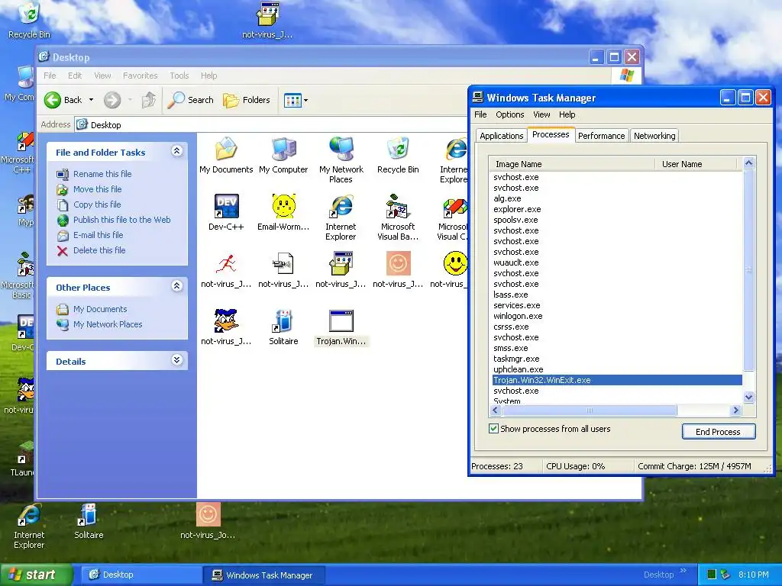Select the not-virus installer icon on top desktop
This screenshot has width=782, height=586.
coord(267,14)
